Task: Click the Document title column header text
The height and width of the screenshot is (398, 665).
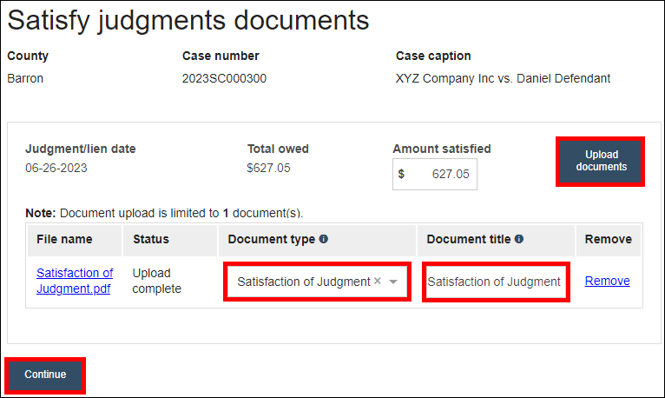Action: [x=468, y=239]
